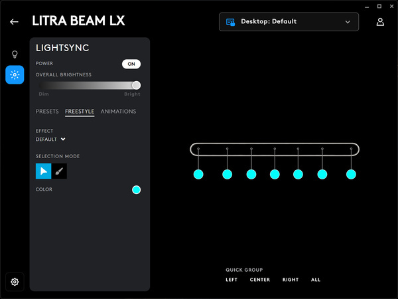Maximize the G HUB window

tap(379, 6)
